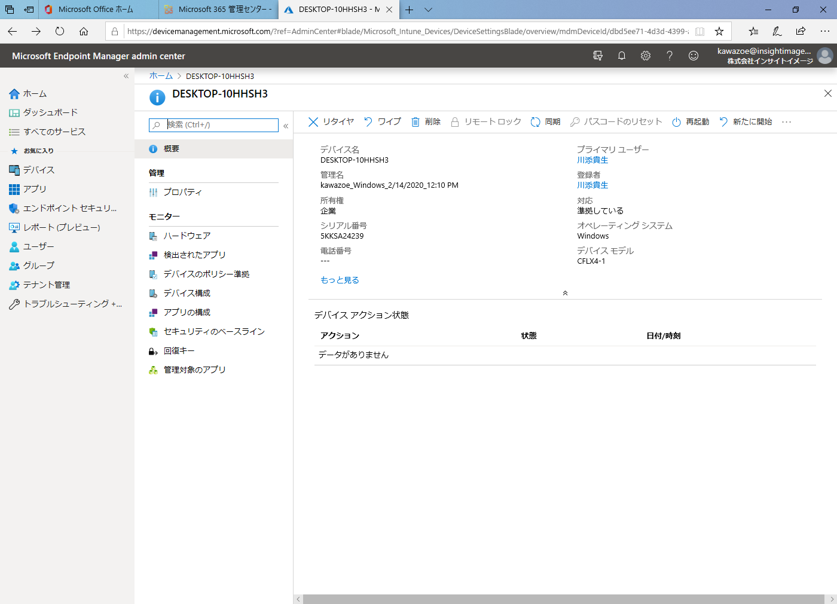Open the toolbar overflow ellipsis menu

pyautogui.click(x=787, y=122)
